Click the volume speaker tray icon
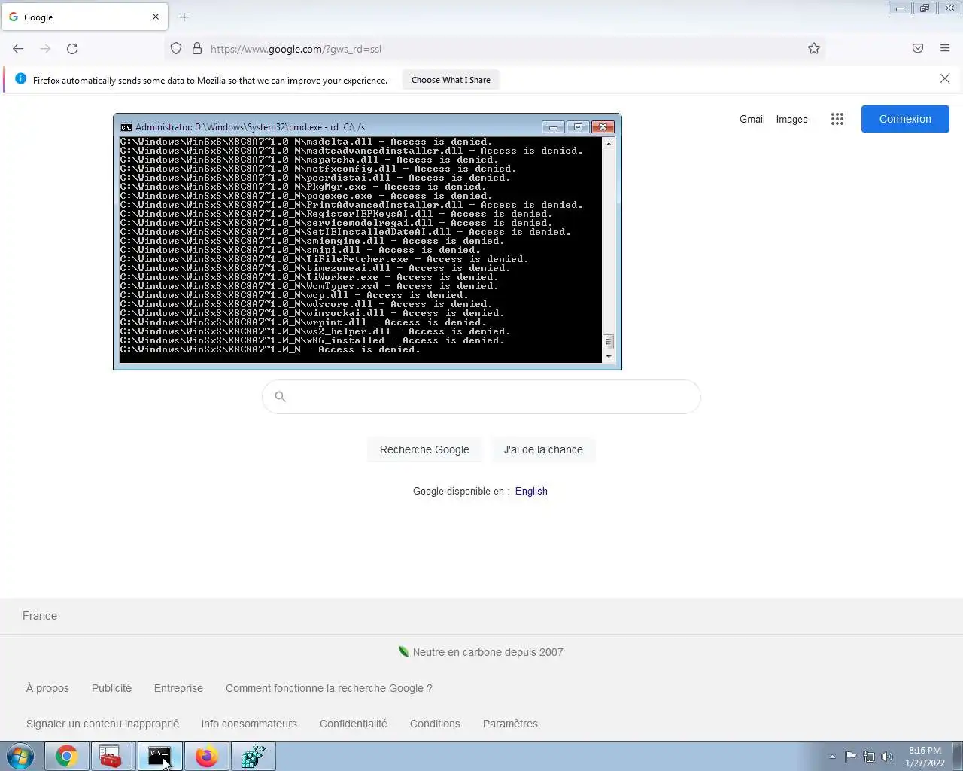 click(887, 757)
